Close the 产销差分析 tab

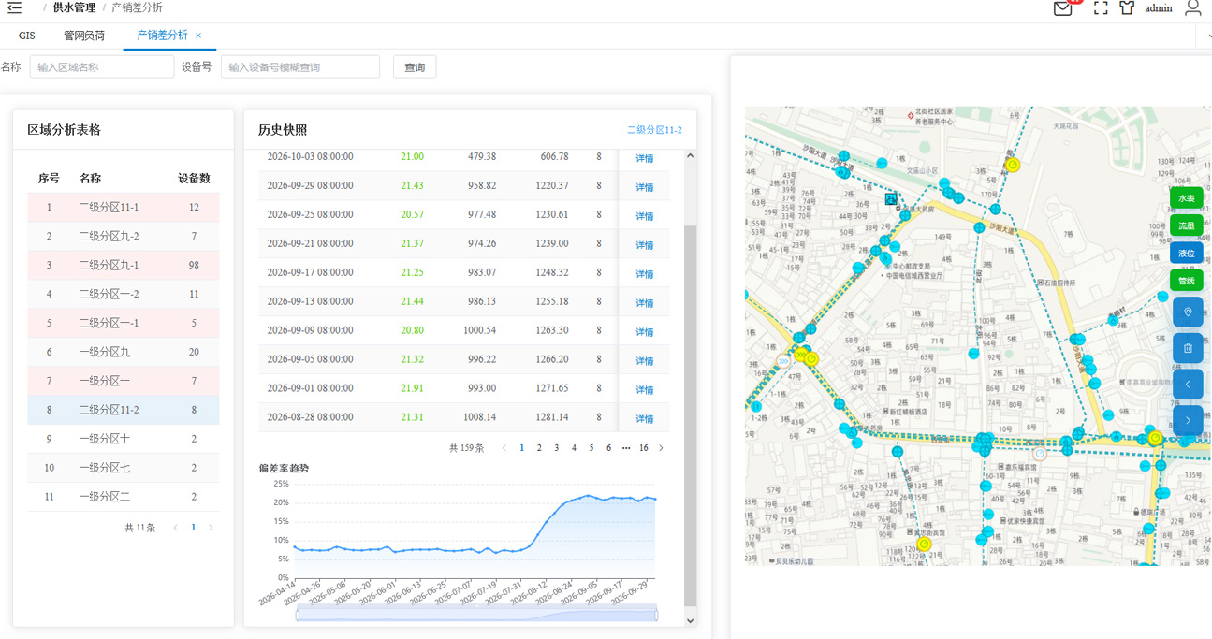pyautogui.click(x=198, y=36)
